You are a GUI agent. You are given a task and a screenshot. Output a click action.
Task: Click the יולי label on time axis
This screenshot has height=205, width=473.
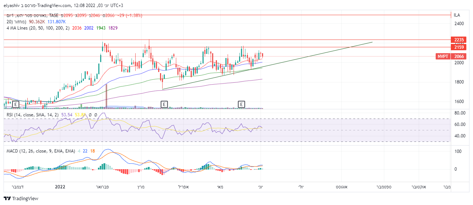click(x=301, y=187)
